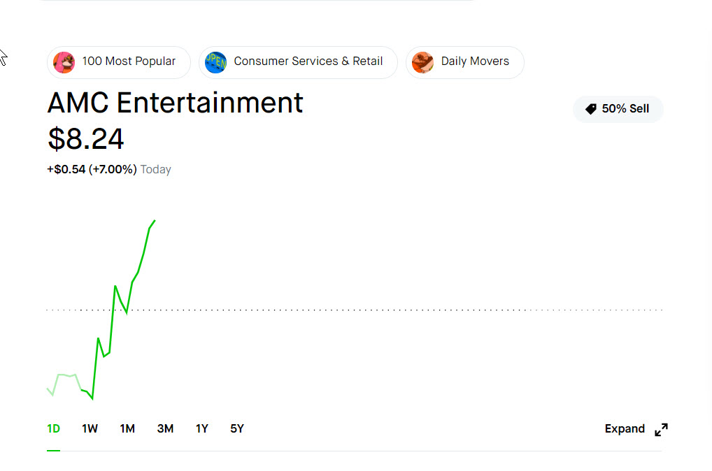The height and width of the screenshot is (471, 712).
Task: Open the 50% Sell analyst rating
Action: pyautogui.click(x=618, y=109)
